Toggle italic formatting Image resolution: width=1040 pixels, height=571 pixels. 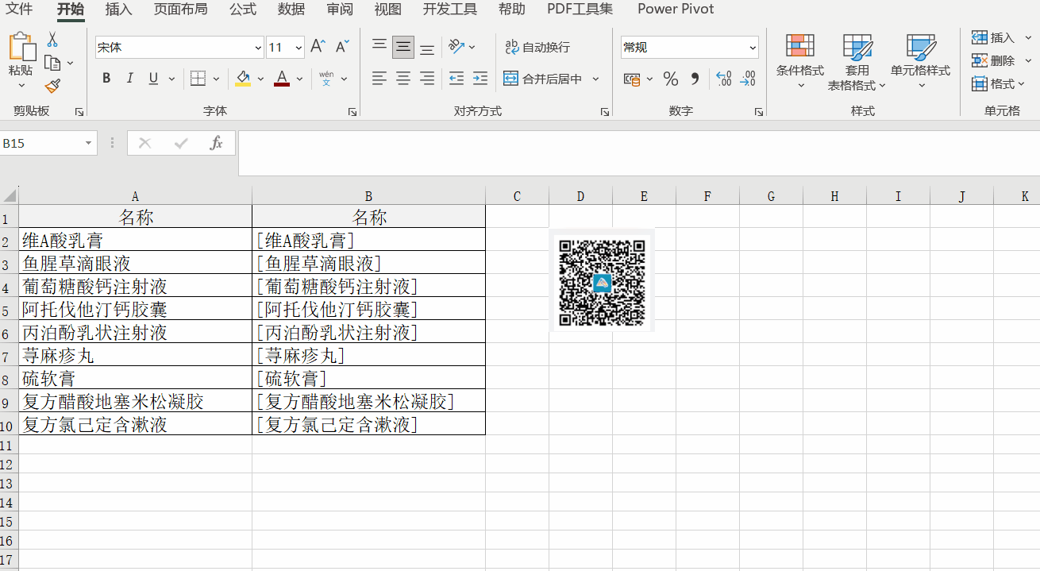point(130,78)
